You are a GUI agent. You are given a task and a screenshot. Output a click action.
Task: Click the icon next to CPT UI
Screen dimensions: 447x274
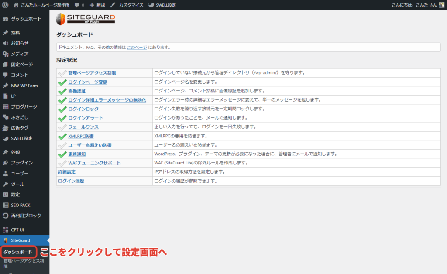[5, 229]
